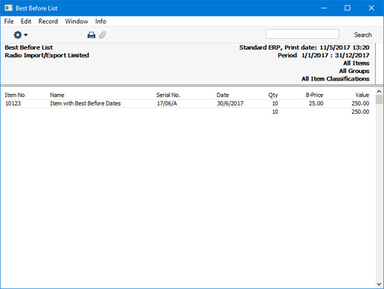
Task: Click the Date column header
Action: pyautogui.click(x=223, y=95)
